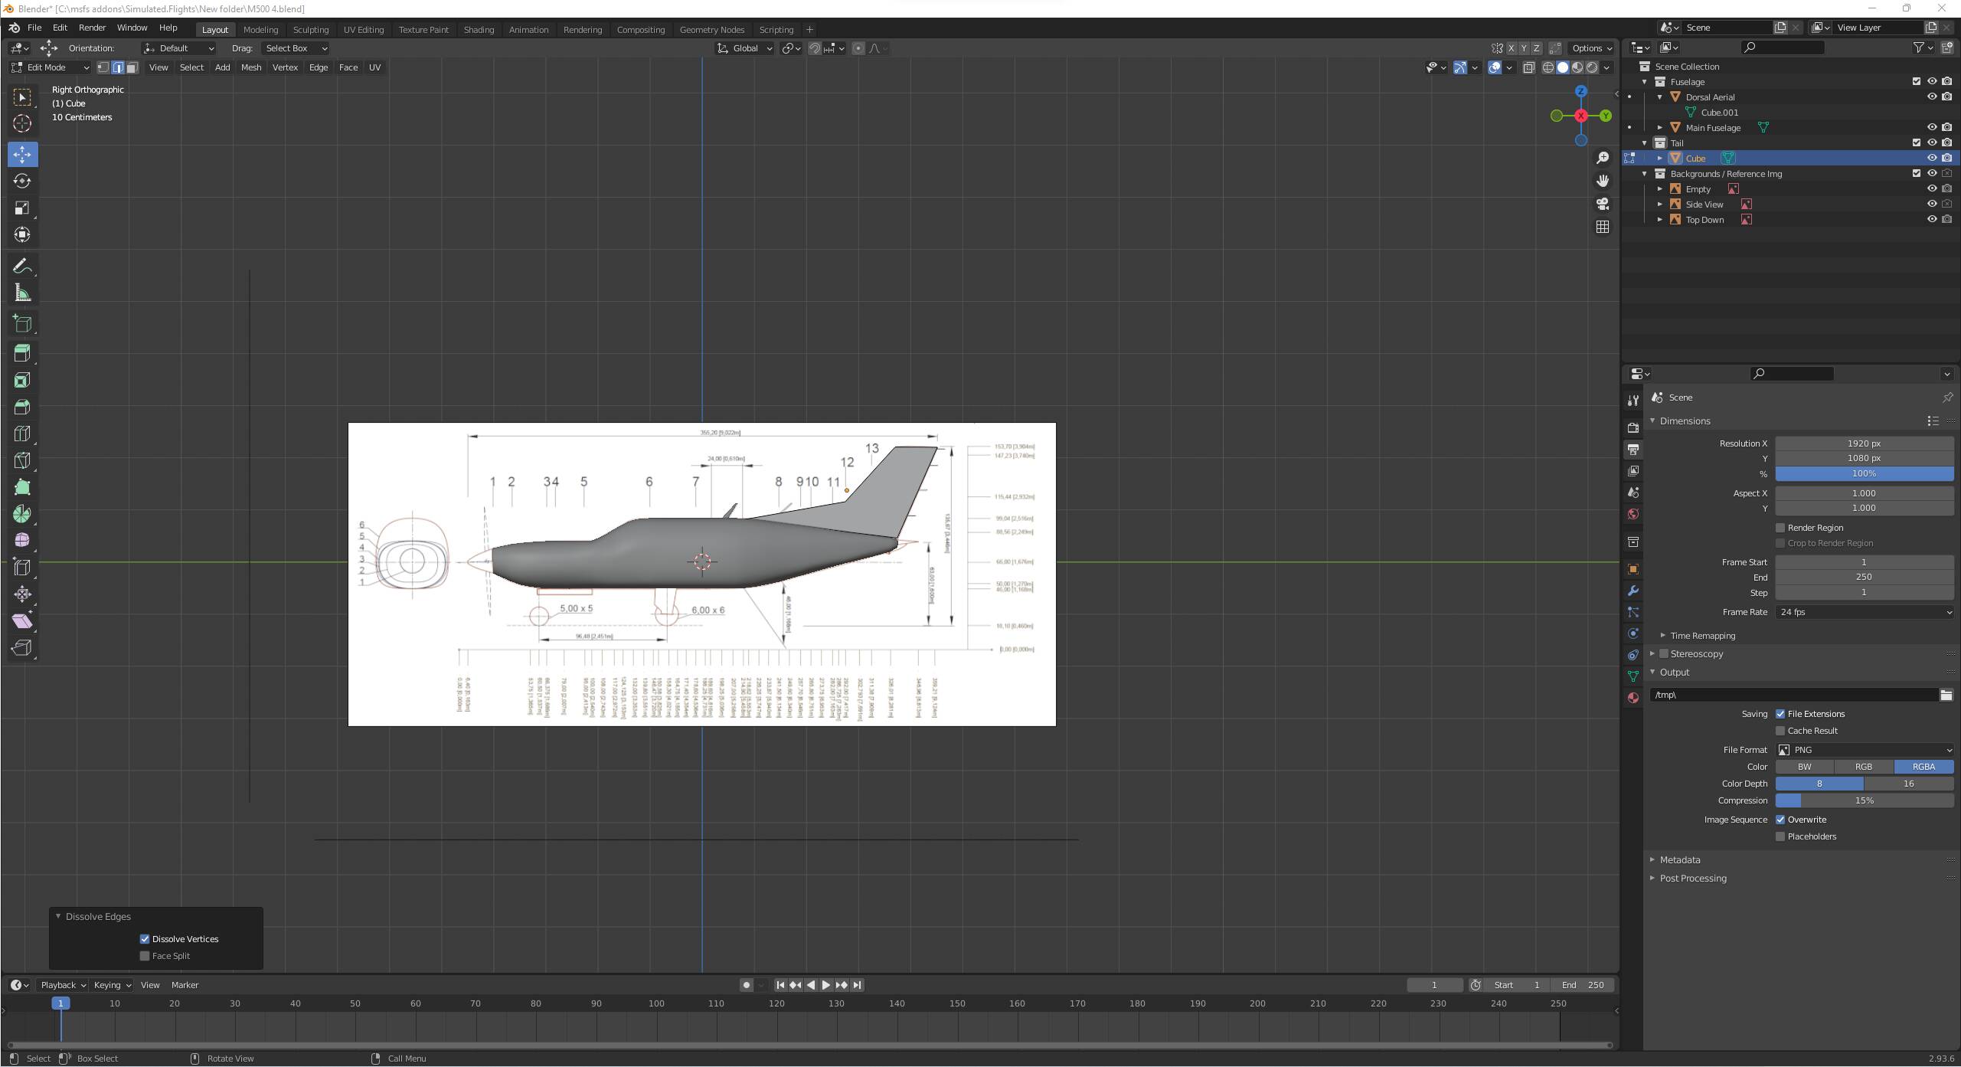
Task: Open the Drag Select Box dropdown
Action: point(296,48)
